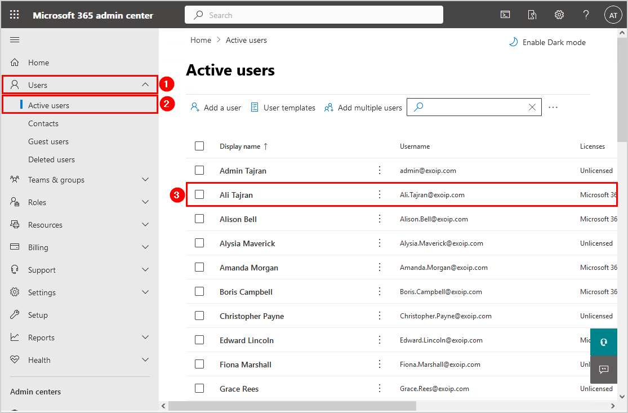The image size is (628, 413).
Task: Clear the user search box with X
Action: pyautogui.click(x=532, y=107)
